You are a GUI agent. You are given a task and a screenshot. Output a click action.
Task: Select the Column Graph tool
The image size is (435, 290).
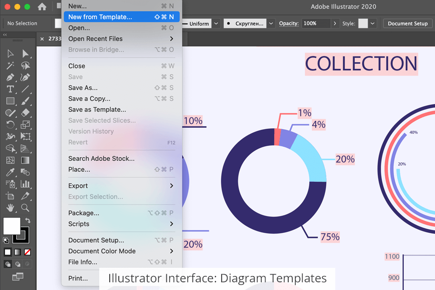coord(25,184)
